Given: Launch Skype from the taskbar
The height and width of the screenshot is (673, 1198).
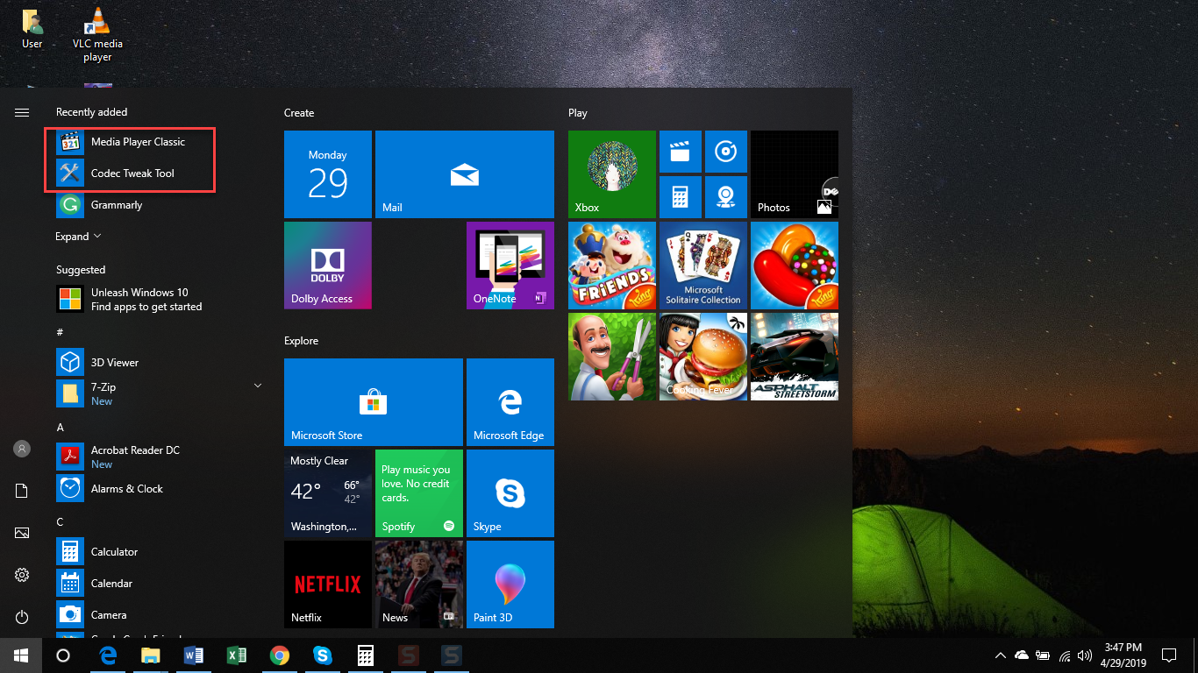Looking at the screenshot, I should pyautogui.click(x=322, y=655).
